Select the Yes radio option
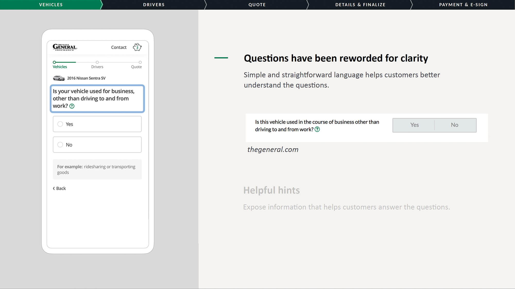 click(60, 124)
